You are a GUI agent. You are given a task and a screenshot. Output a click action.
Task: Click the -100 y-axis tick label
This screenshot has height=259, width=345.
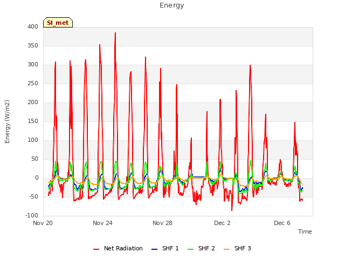click(x=32, y=216)
